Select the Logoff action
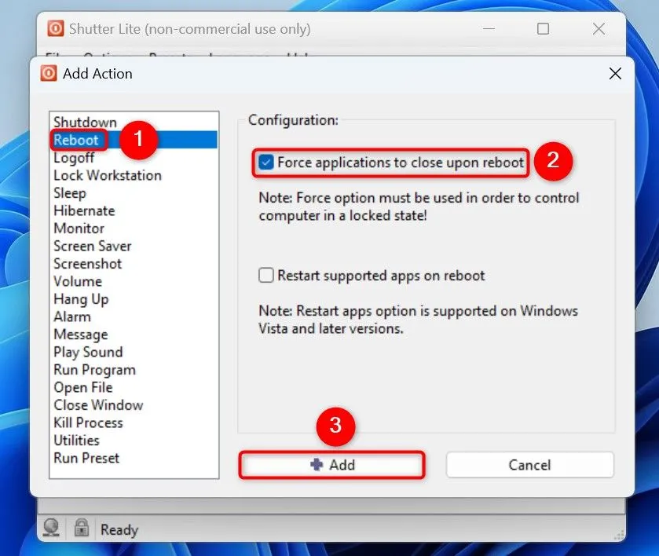 pos(74,157)
